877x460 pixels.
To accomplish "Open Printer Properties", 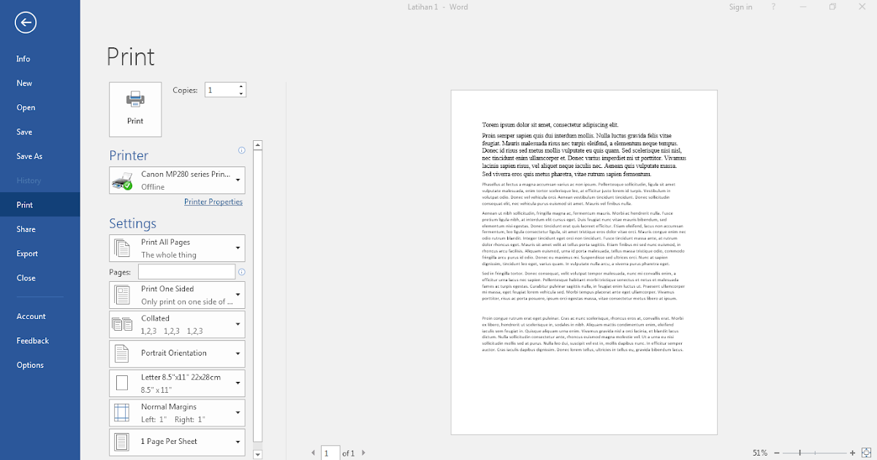I will 213,202.
